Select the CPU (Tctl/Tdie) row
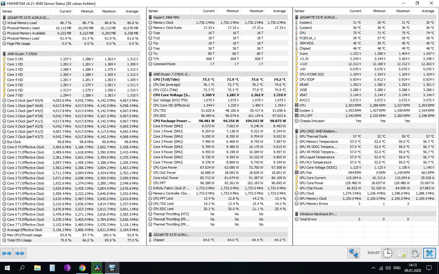Screen dimensions: 439x274 (217, 79)
